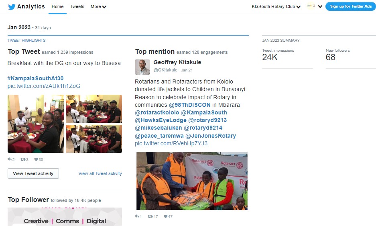Click the @98ThDISCON mention link

pos(190,105)
